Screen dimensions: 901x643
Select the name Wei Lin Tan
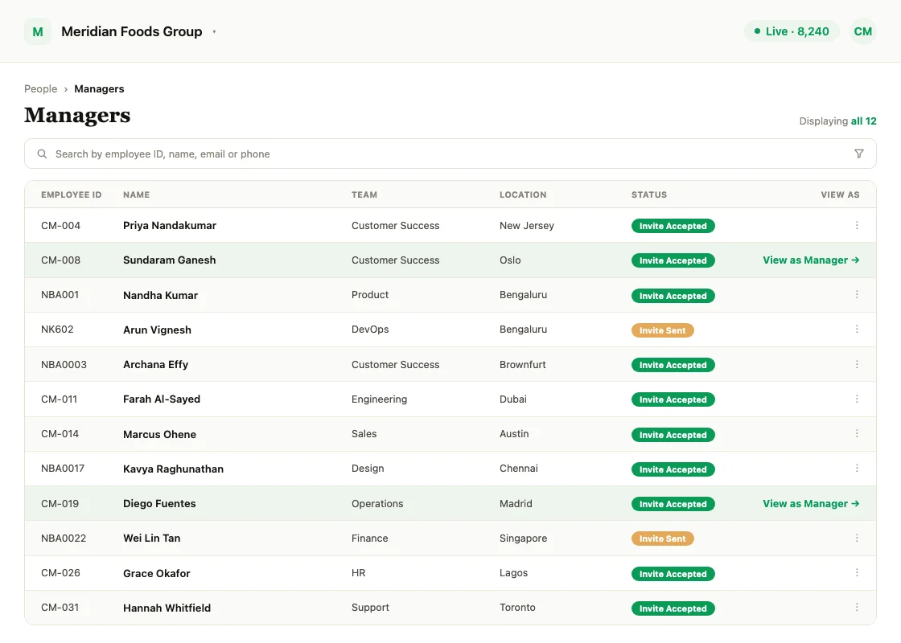152,538
